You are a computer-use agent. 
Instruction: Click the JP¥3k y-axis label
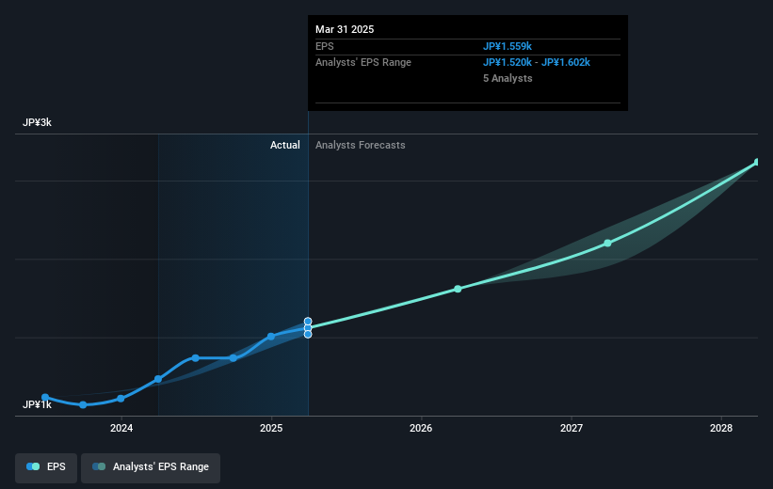37,122
